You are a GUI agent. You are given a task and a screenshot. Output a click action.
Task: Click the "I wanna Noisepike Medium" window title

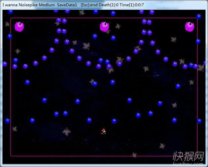click(28, 5)
